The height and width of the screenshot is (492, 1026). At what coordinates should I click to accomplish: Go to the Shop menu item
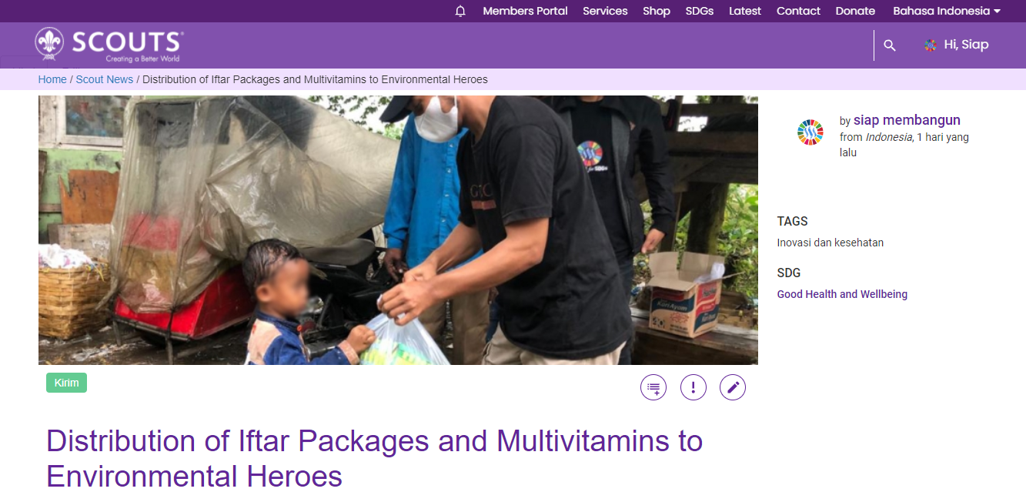657,11
